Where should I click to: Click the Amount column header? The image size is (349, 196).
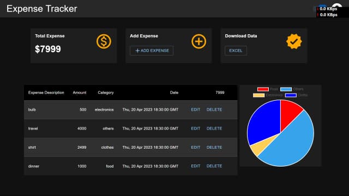(x=80, y=93)
